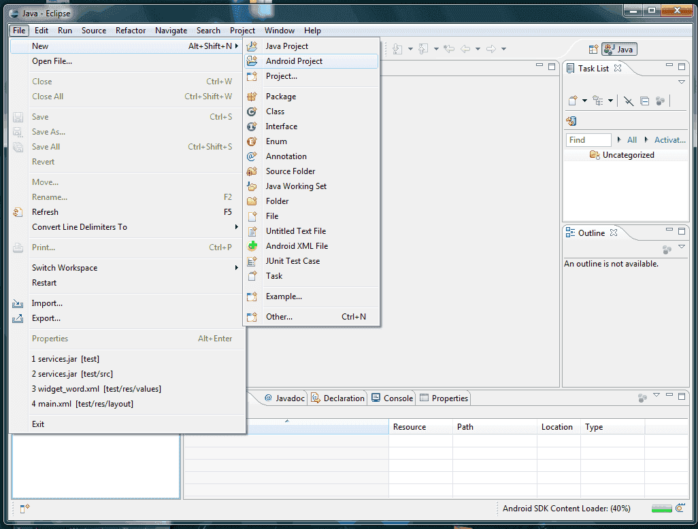Screen dimensions: 698x529
Task: Click the Path column header
Action: click(x=495, y=427)
